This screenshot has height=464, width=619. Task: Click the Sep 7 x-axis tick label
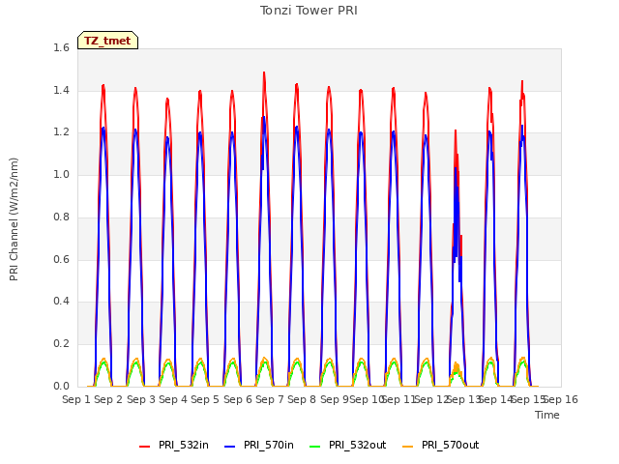[x=270, y=399]
